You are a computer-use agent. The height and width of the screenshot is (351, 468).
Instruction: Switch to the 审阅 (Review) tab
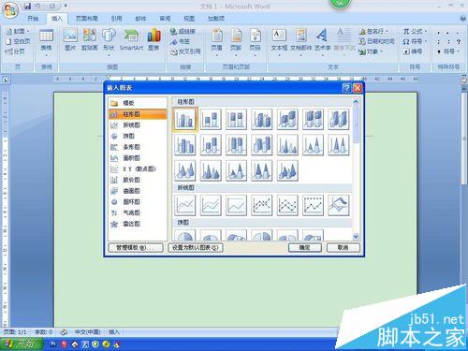[x=165, y=19]
